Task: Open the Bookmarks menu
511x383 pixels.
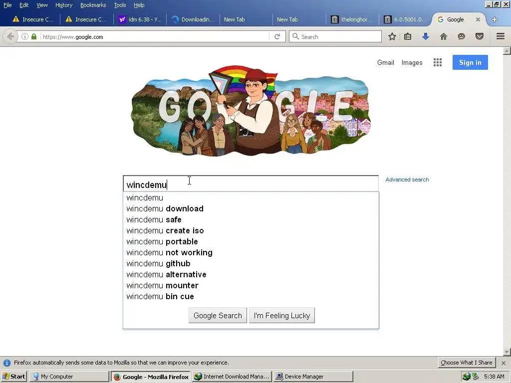Action: coord(93,5)
